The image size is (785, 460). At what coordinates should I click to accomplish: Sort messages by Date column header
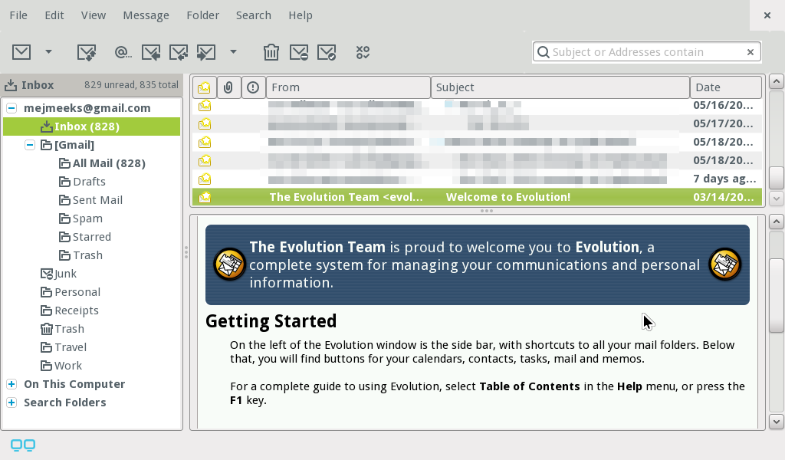[x=726, y=87]
